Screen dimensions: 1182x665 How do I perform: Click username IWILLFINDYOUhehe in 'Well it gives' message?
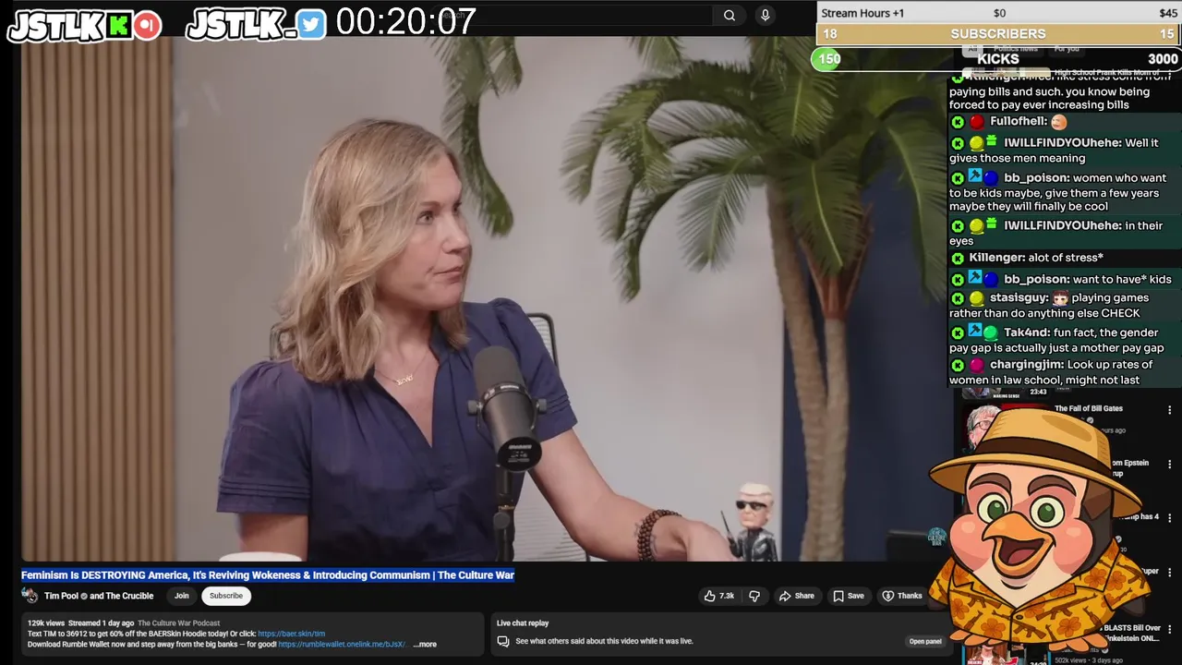coord(1062,143)
